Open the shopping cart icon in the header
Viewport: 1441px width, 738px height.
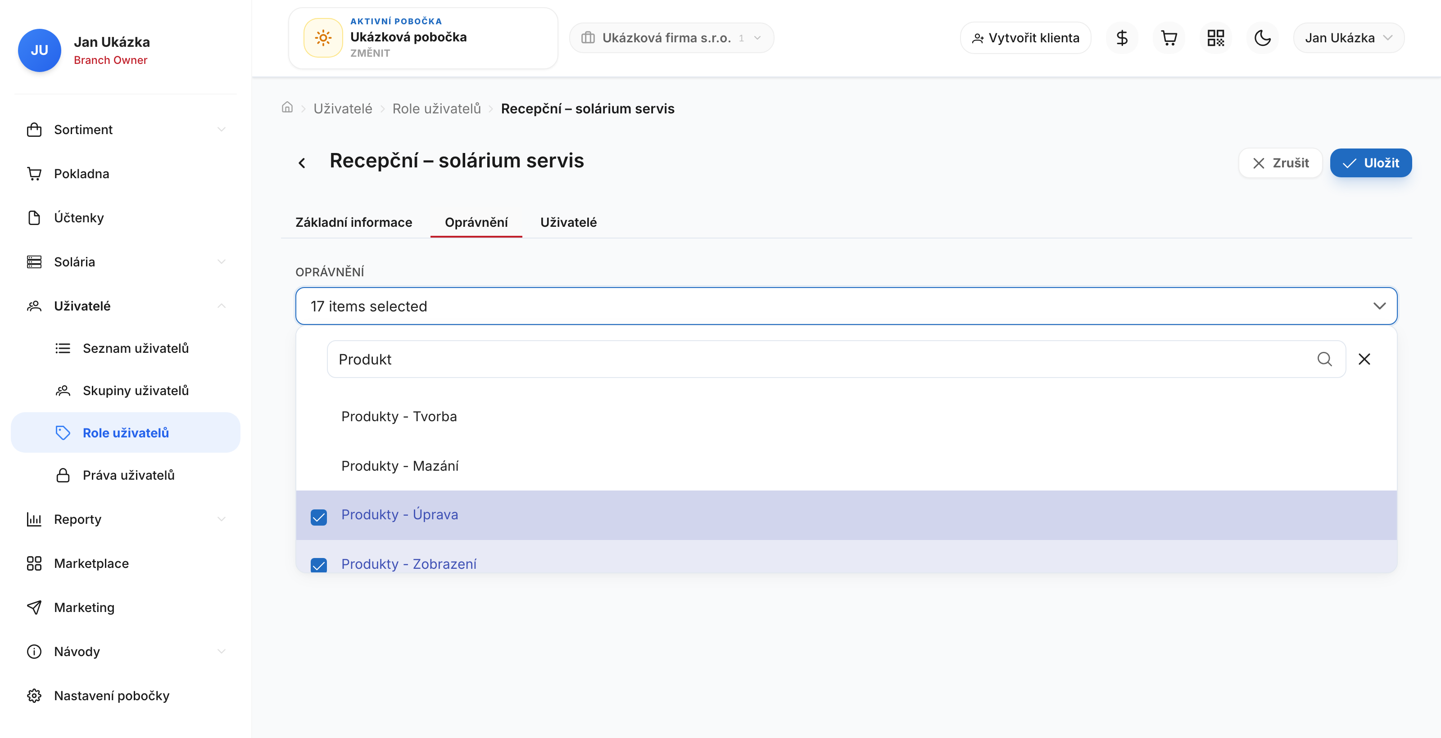[x=1169, y=38]
